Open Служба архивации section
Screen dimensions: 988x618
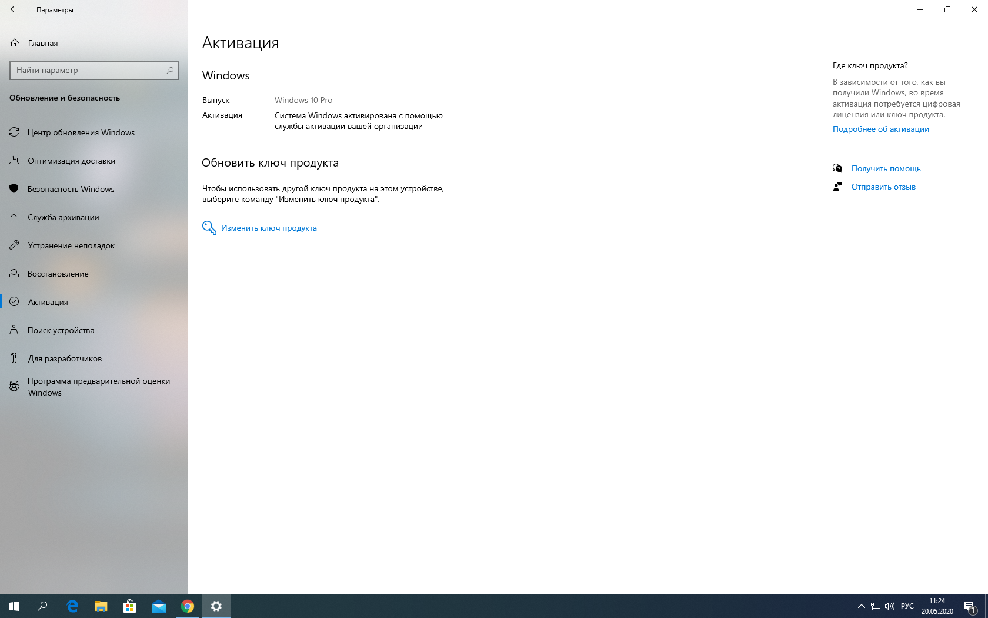tap(94, 217)
